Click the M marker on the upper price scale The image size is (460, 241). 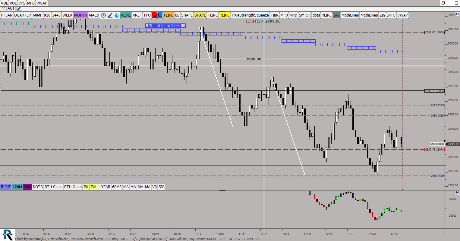click(x=457, y=14)
